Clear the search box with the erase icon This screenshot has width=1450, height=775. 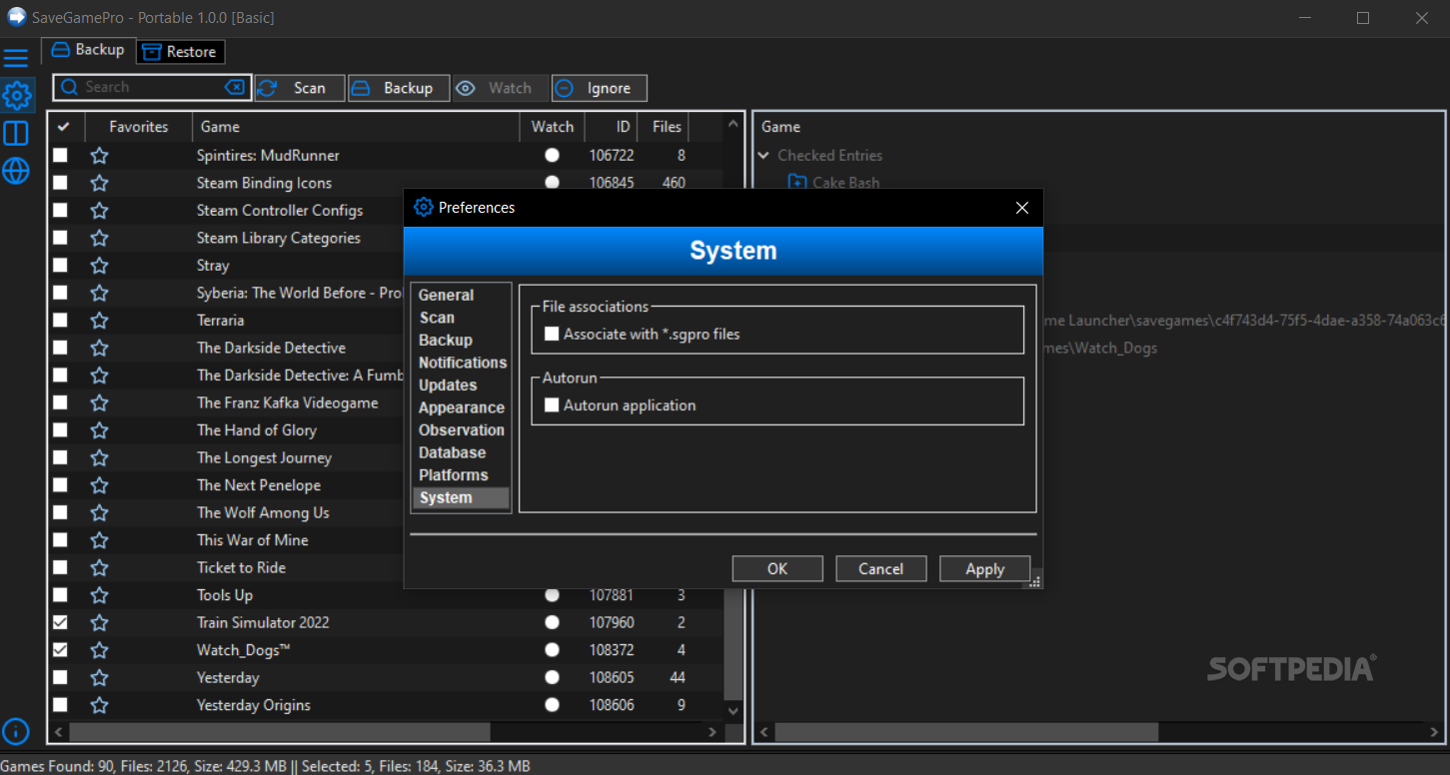tap(234, 88)
